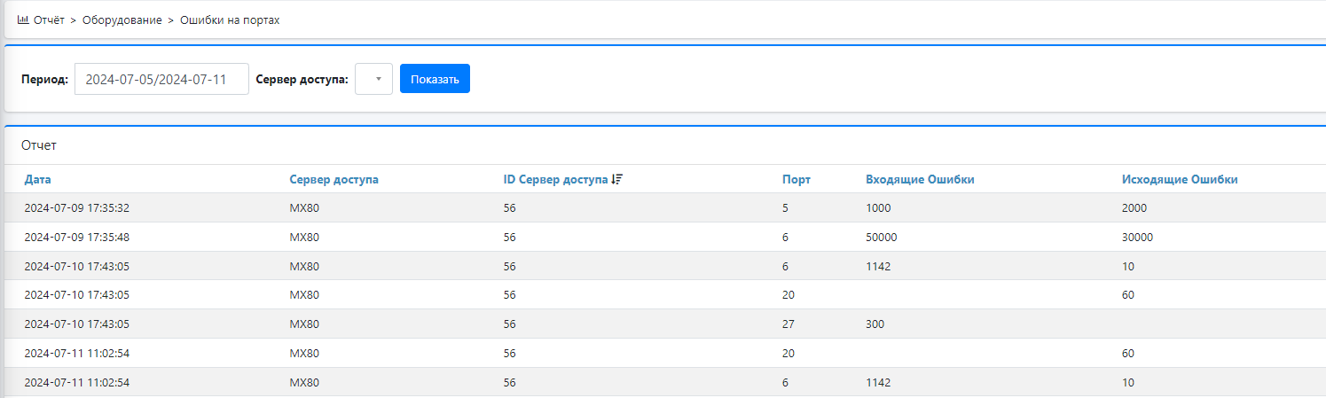Click the Отчет panel heading
This screenshot has height=398, width=1326.
coord(39,144)
